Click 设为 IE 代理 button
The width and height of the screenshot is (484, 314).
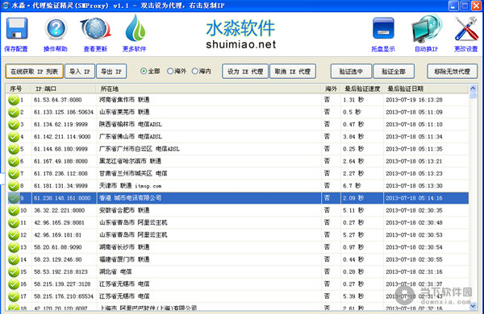click(245, 72)
